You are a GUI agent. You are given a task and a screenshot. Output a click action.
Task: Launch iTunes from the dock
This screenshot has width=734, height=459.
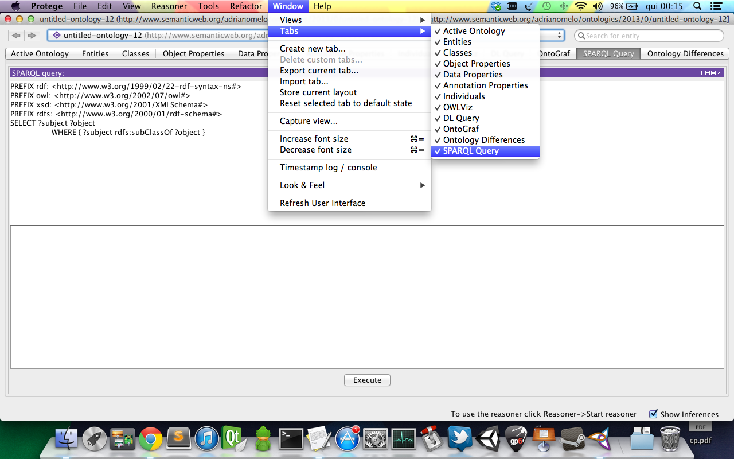click(x=207, y=439)
